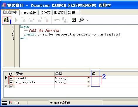This screenshot has width=138, height=107.
Task: Click the 类型 column header
Action: (x=73, y=74)
